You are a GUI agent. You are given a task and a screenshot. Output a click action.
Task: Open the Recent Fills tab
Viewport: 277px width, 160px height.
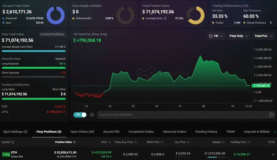click(111, 132)
